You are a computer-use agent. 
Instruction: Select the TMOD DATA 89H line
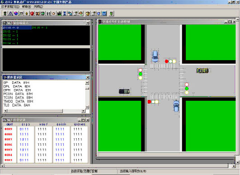pyautogui.click(x=19, y=101)
